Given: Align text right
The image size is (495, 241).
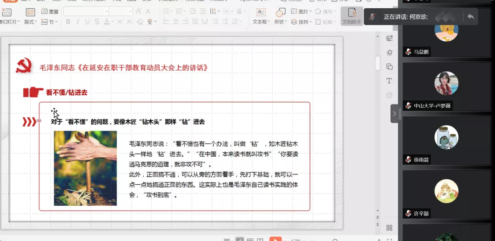Looking at the screenshot, I should pos(186,22).
